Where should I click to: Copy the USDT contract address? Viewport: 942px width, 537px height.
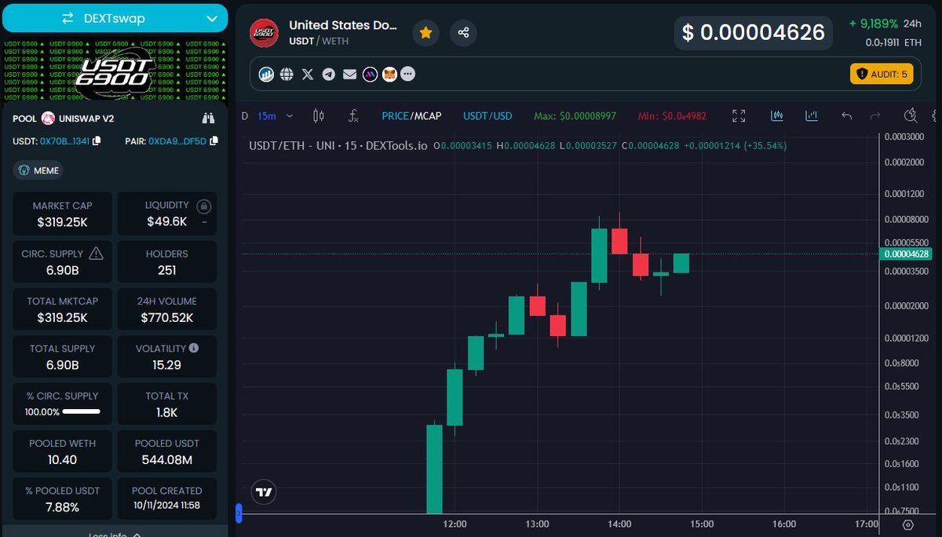click(97, 141)
